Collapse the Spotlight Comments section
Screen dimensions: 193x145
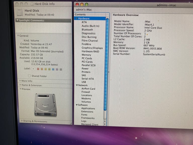[17, 20]
